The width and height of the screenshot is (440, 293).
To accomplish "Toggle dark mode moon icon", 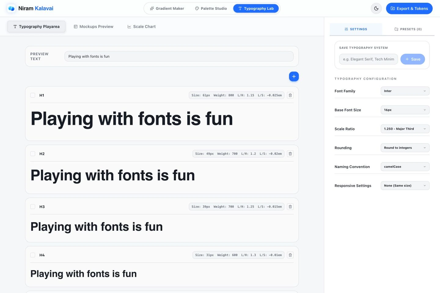I will (376, 9).
